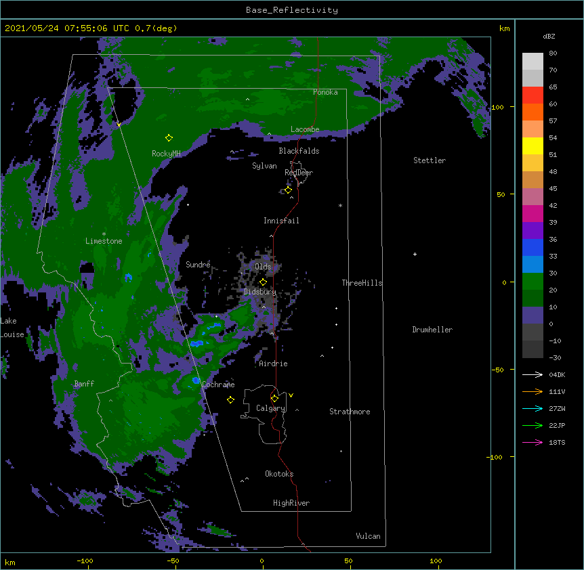Click the asterisk marker northeast of Innisfail

click(340, 206)
